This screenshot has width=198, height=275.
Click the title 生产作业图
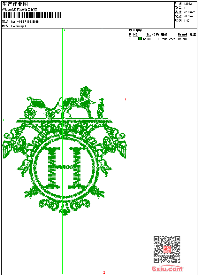[15, 4]
